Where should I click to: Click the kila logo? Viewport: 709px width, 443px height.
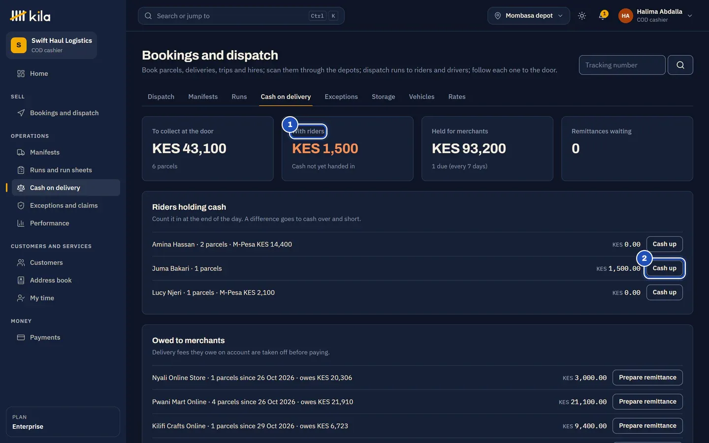click(30, 16)
